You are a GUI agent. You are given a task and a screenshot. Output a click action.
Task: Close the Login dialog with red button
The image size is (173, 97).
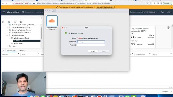(x=62, y=28)
